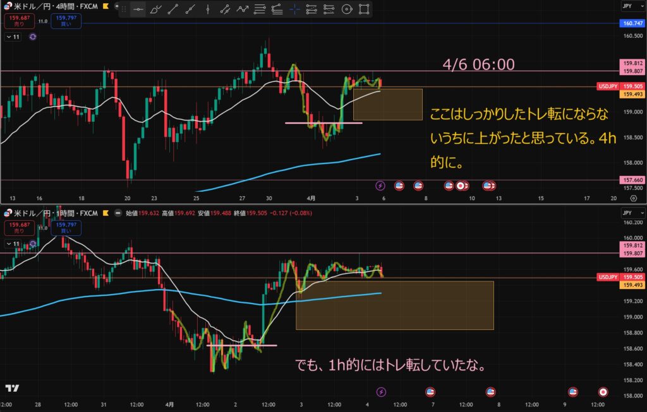Viewport: 647px width, 412px height.
Task: Click the TradingView logo in bottom-left corner
Action: click(x=11, y=388)
